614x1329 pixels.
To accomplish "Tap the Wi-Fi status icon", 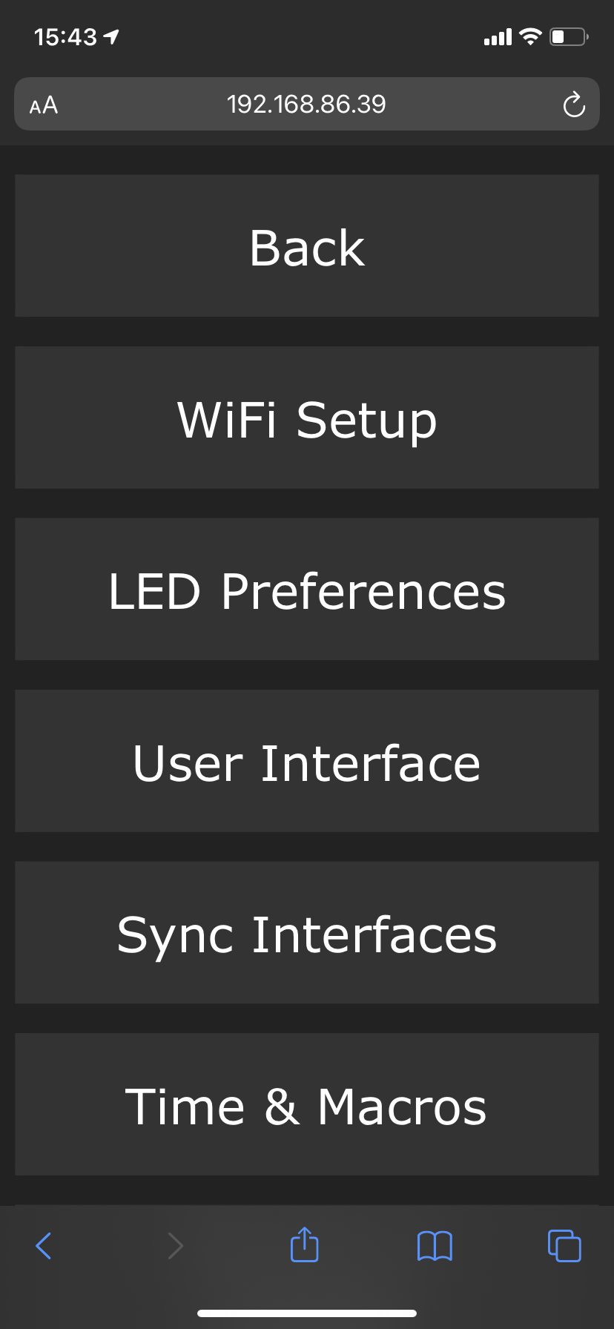I will pyautogui.click(x=530, y=36).
